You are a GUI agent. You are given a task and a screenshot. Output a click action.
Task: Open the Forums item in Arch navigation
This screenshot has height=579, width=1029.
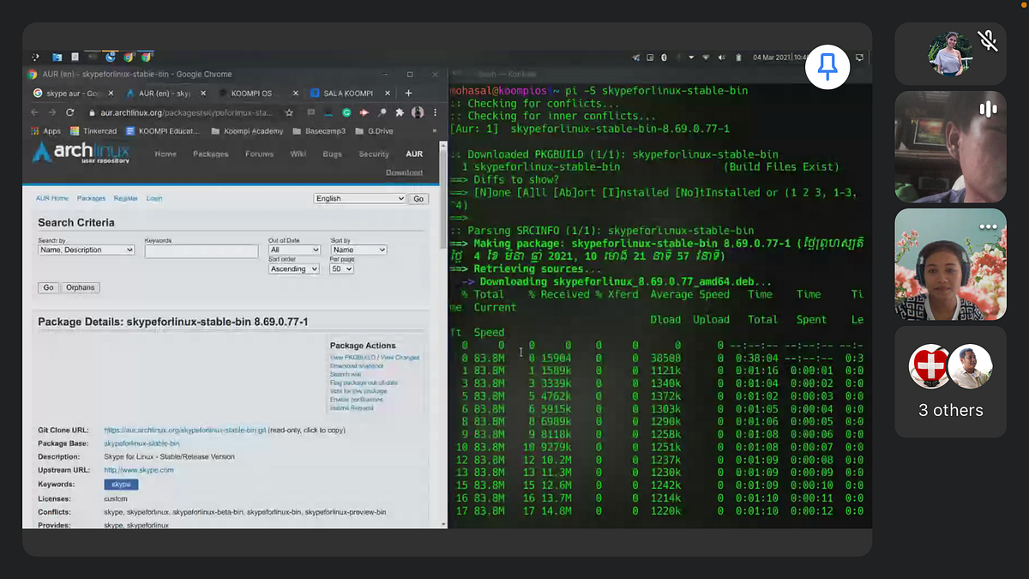click(x=259, y=154)
